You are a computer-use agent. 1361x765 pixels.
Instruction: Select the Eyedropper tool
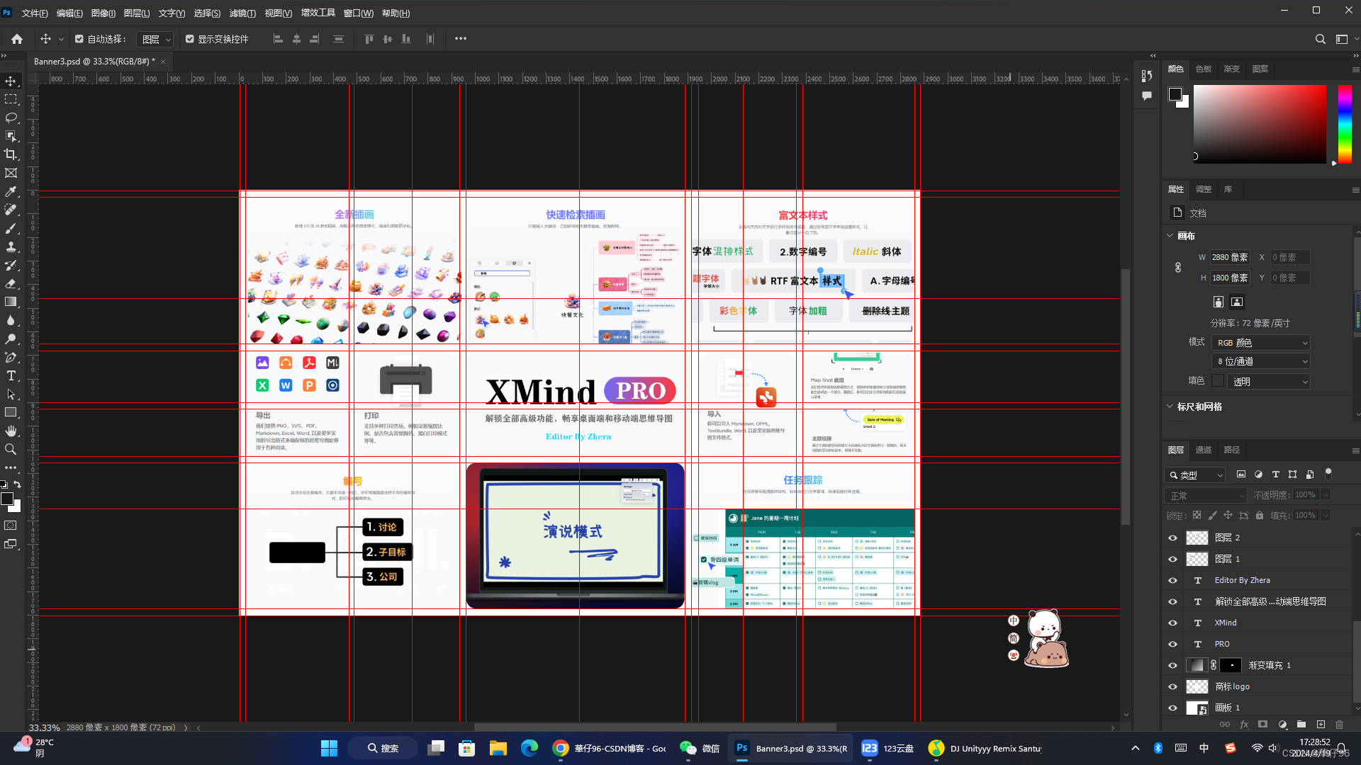click(11, 191)
